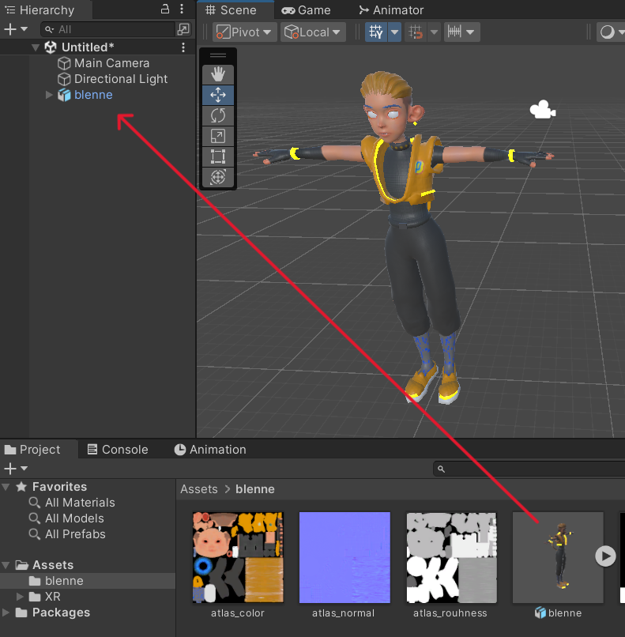Select the combined Transform tool
This screenshot has width=625, height=637.
pos(218,177)
